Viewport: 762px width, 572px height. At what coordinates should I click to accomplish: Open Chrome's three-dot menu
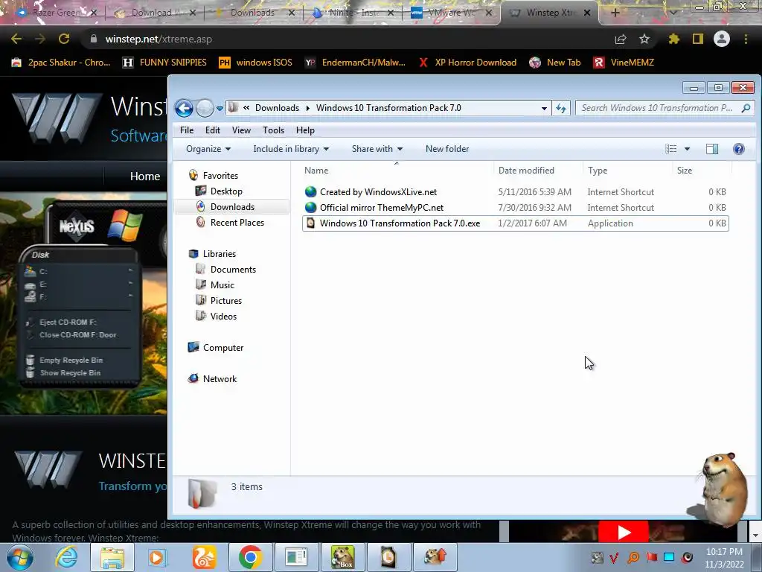tap(746, 39)
